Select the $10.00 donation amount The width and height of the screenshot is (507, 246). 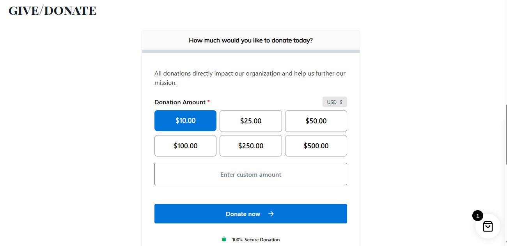(x=185, y=121)
